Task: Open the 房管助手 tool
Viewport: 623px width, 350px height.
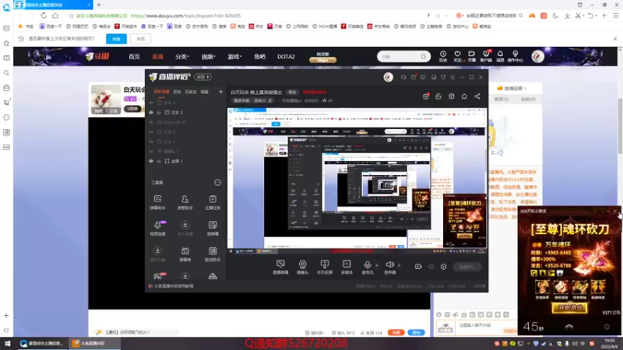Action: click(185, 202)
